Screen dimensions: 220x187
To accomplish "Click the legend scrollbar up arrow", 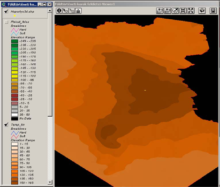I will point(50,11).
